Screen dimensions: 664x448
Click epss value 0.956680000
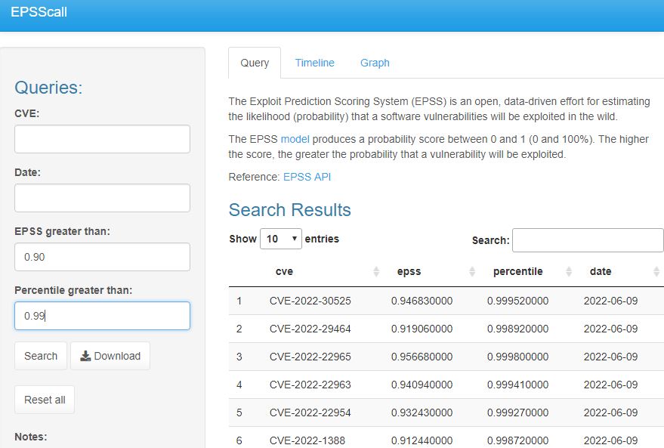pos(422,357)
